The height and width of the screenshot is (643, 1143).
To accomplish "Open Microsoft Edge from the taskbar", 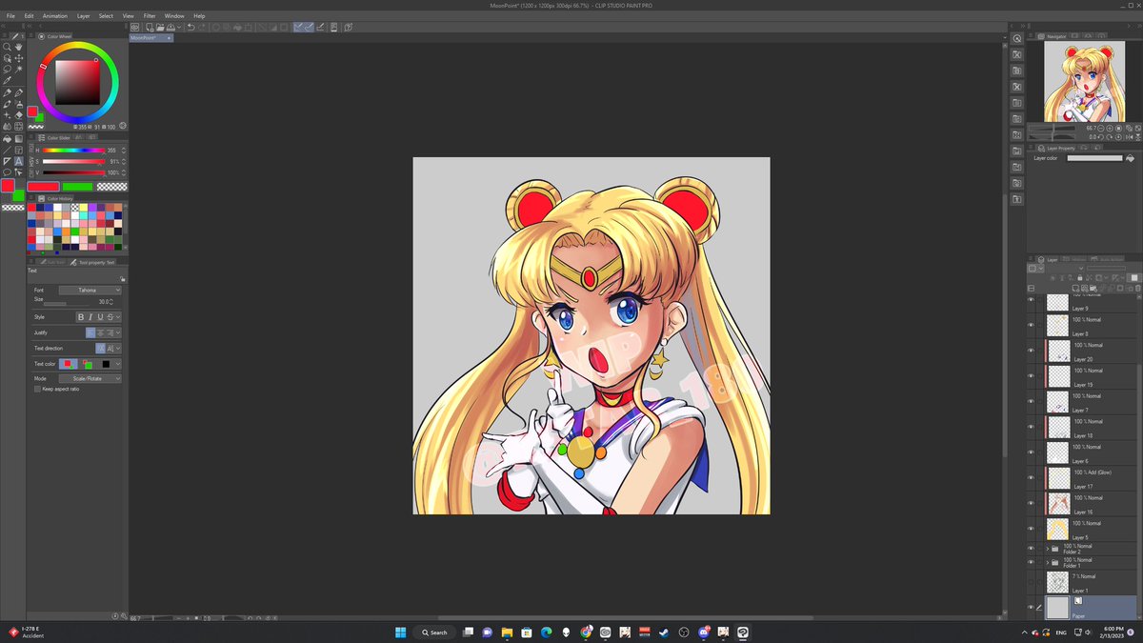I will (x=547, y=632).
